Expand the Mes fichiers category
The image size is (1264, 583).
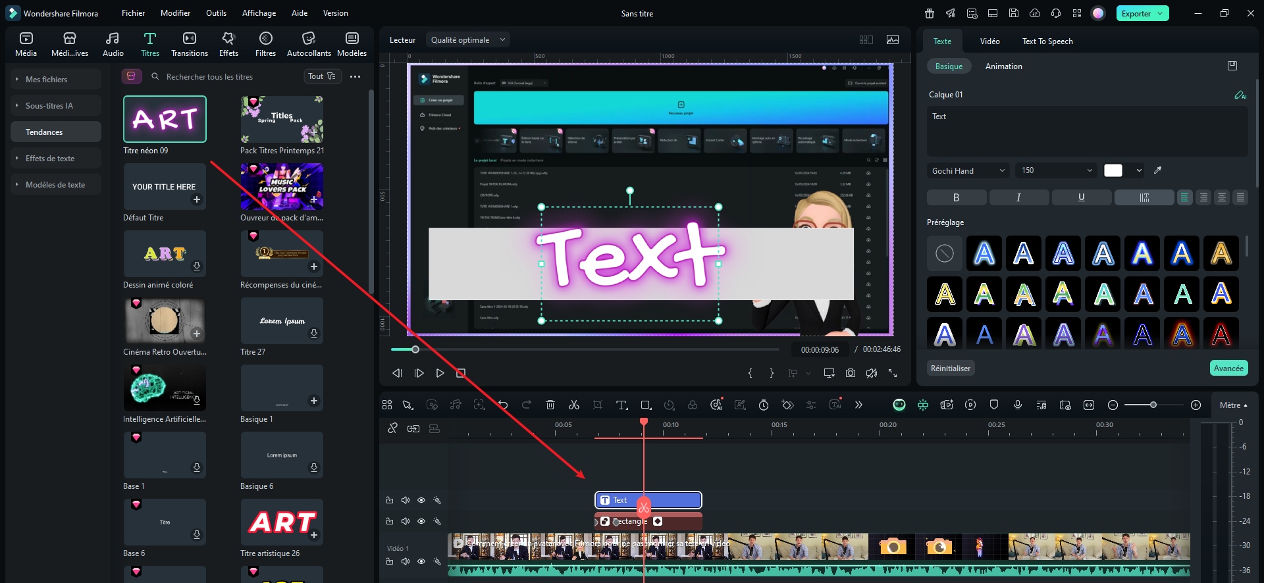click(x=56, y=79)
